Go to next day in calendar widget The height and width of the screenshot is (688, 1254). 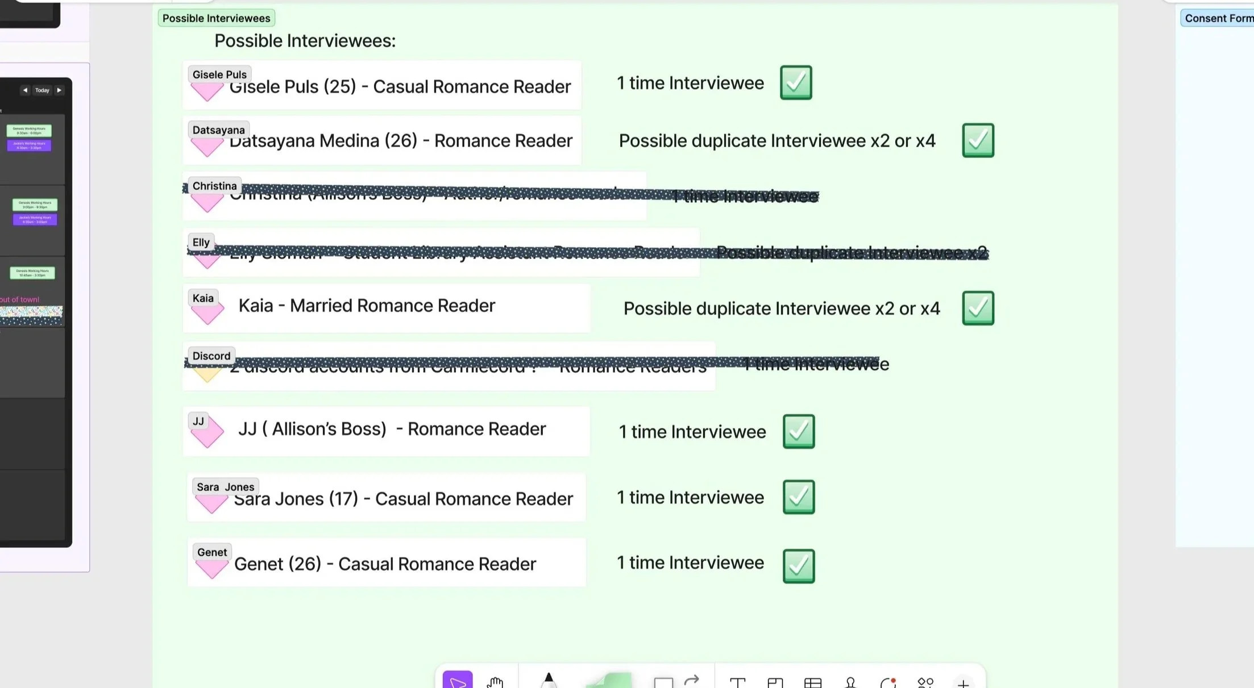coord(59,90)
